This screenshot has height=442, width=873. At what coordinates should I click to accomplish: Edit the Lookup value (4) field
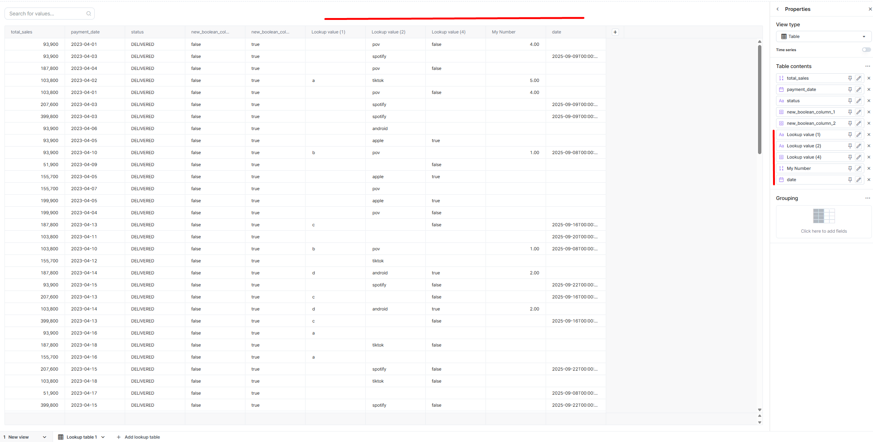point(859,157)
